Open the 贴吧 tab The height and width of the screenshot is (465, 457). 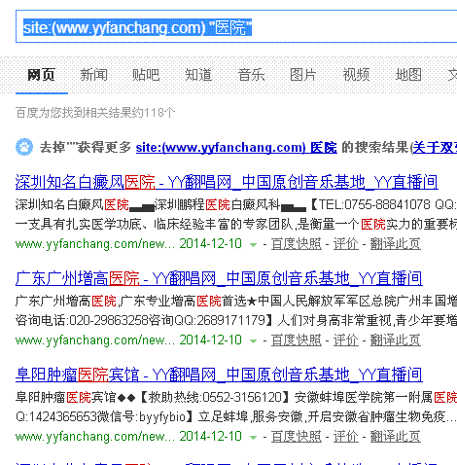tap(146, 75)
